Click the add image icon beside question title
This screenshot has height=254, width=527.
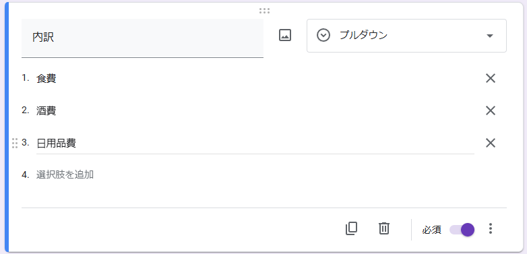coord(285,35)
